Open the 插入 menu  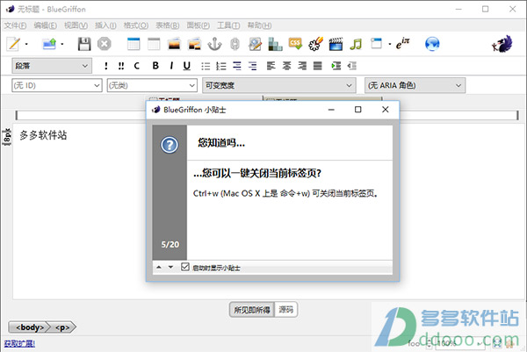tap(105, 25)
